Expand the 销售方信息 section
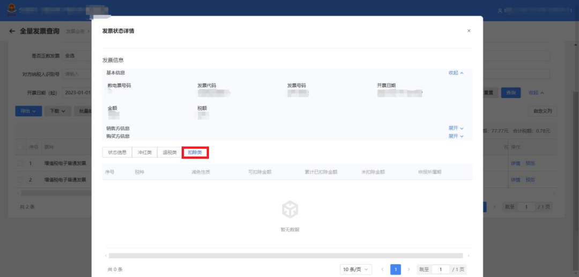 [x=456, y=128]
